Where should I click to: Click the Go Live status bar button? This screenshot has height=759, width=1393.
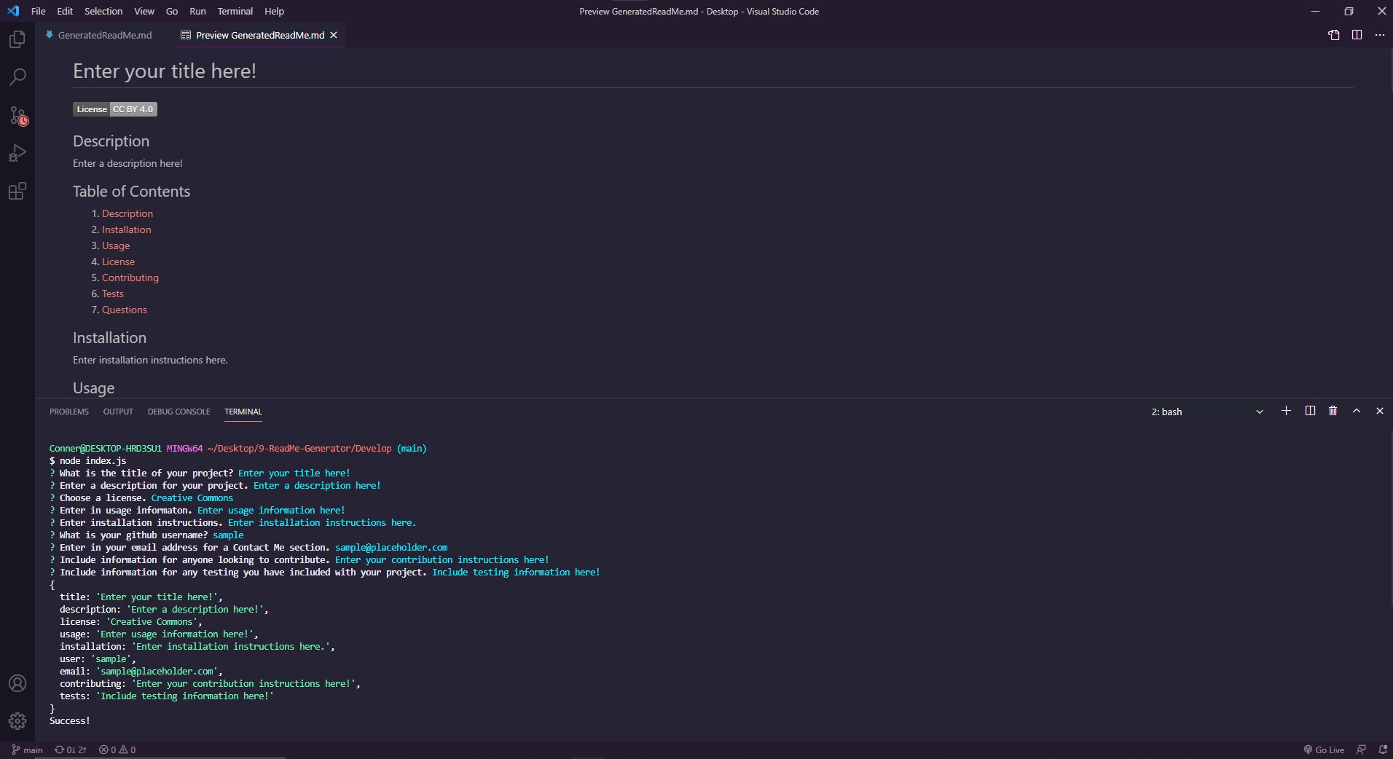pyautogui.click(x=1324, y=750)
